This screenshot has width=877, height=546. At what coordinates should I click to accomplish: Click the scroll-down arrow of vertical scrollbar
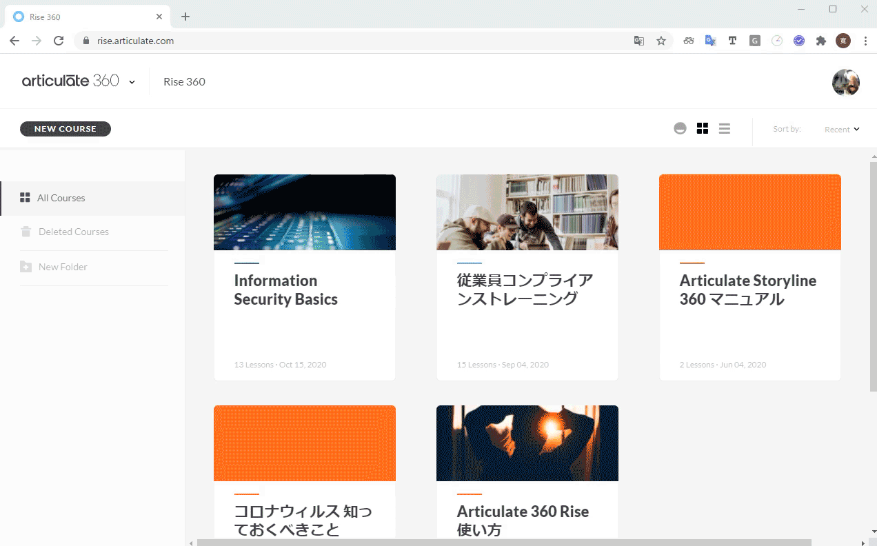[873, 532]
